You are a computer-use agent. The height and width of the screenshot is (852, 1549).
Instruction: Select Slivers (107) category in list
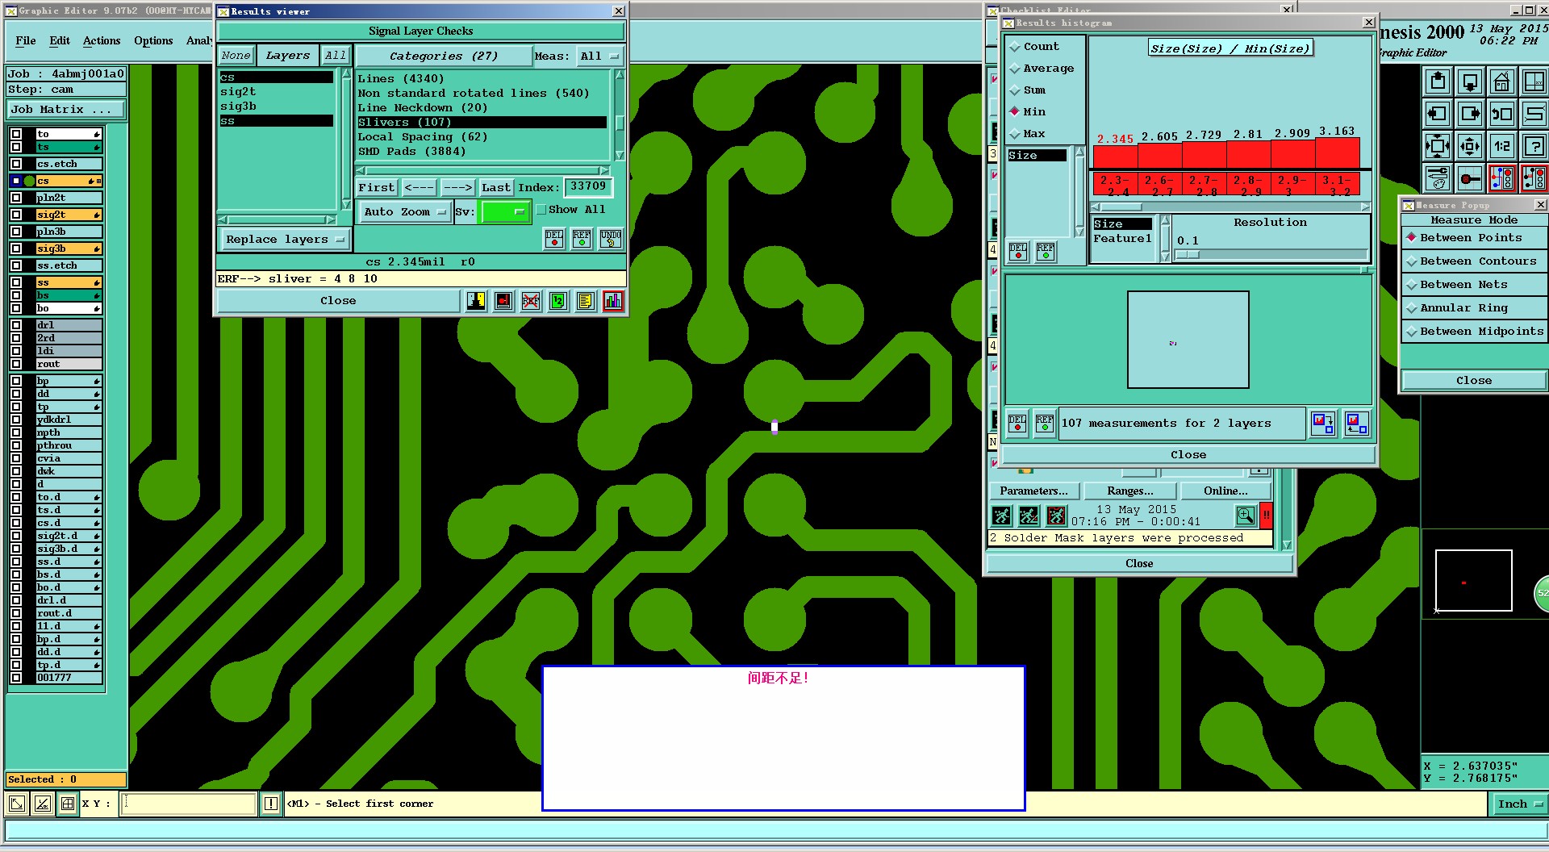(482, 123)
